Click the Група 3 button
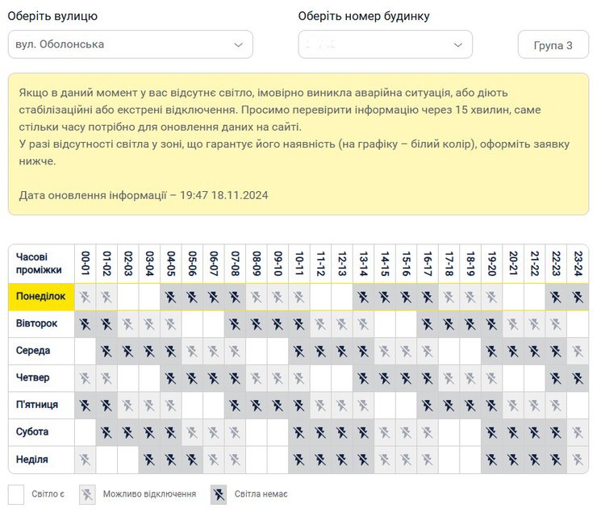Image resolution: width=597 pixels, height=512 pixels. click(x=553, y=45)
